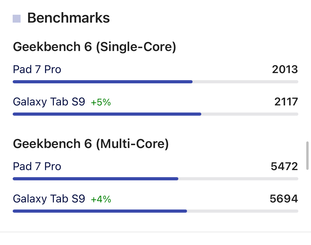Open Pad 7 Pro link under Multi-Core

coord(37,166)
